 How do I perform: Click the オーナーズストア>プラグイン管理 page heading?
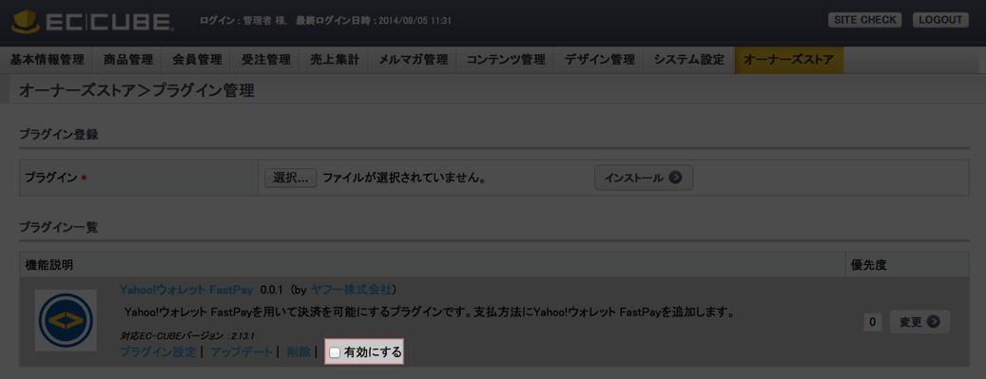pyautogui.click(x=137, y=90)
